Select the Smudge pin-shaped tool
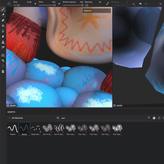164x164 pixels. pyautogui.click(x=3, y=37)
